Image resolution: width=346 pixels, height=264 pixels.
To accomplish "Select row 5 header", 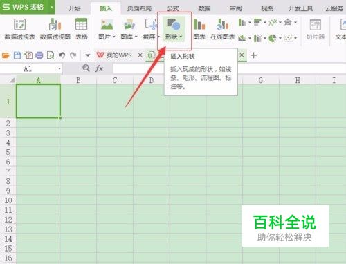I will pos(8,152).
